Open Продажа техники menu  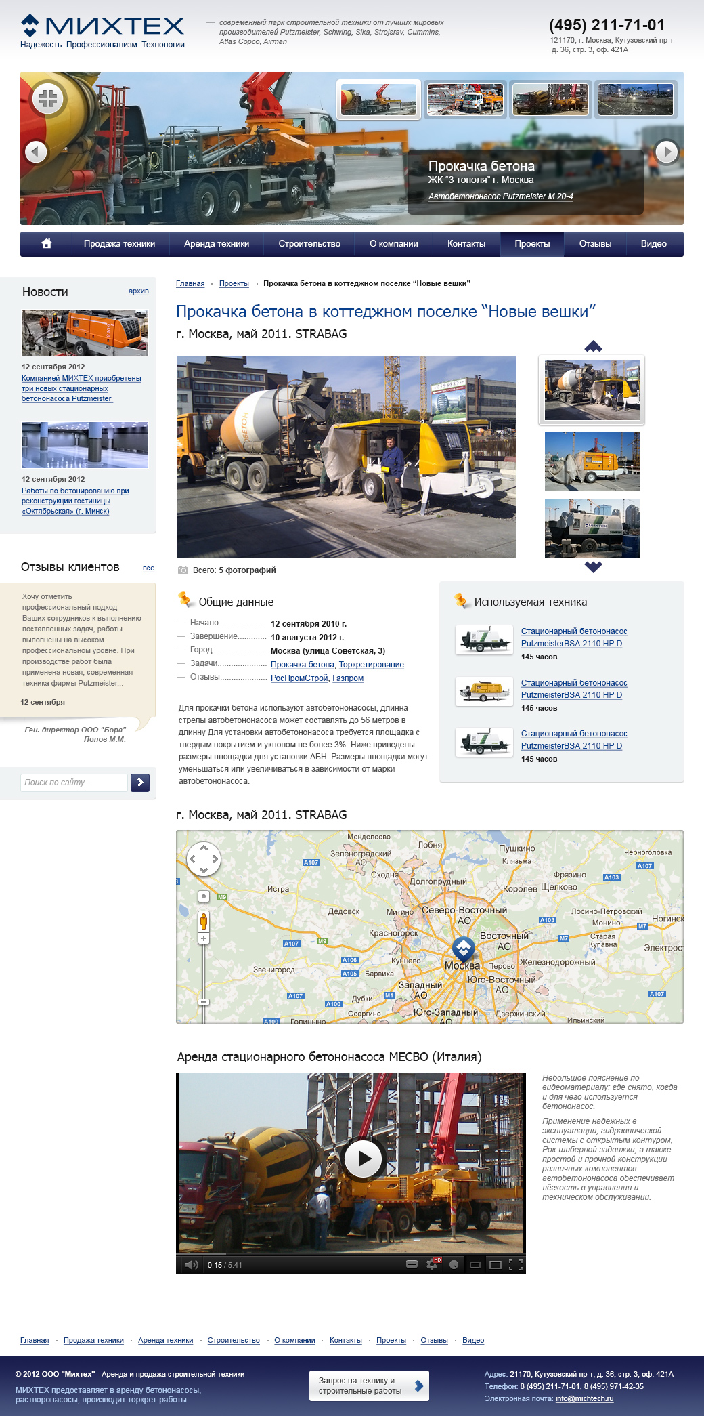(119, 244)
